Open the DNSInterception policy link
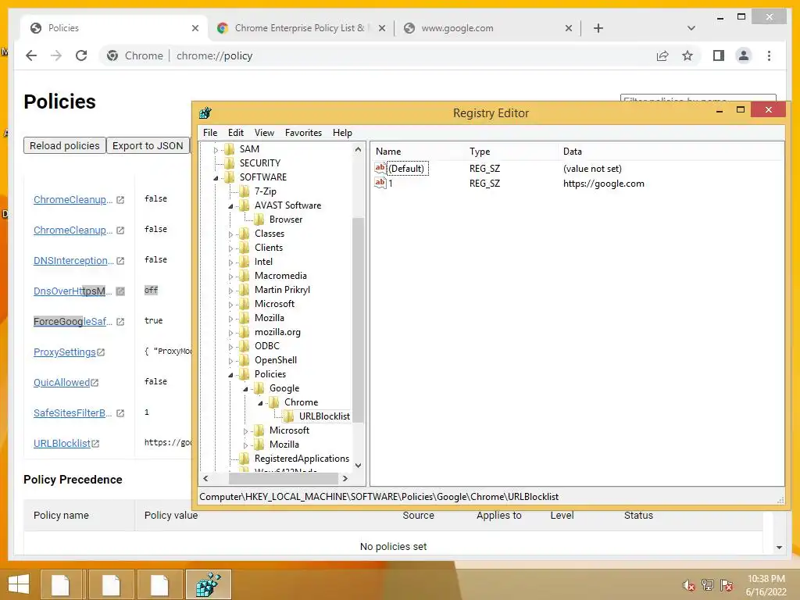Viewport: 800px width, 600px height. [x=73, y=261]
